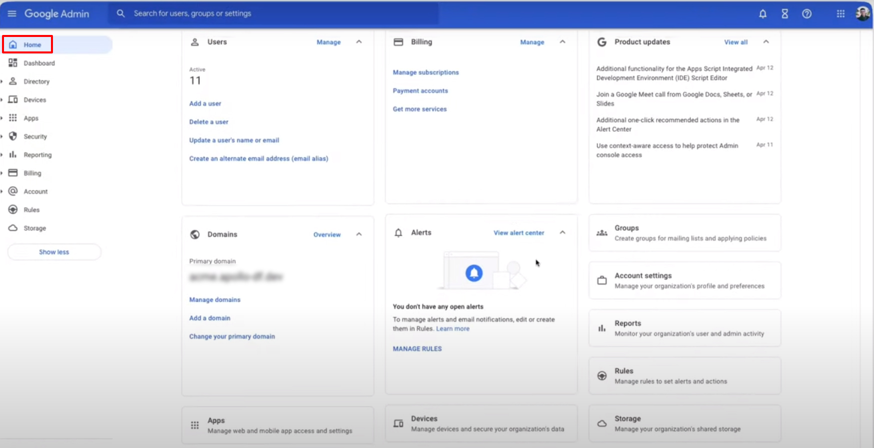Click the Show less button

point(54,252)
